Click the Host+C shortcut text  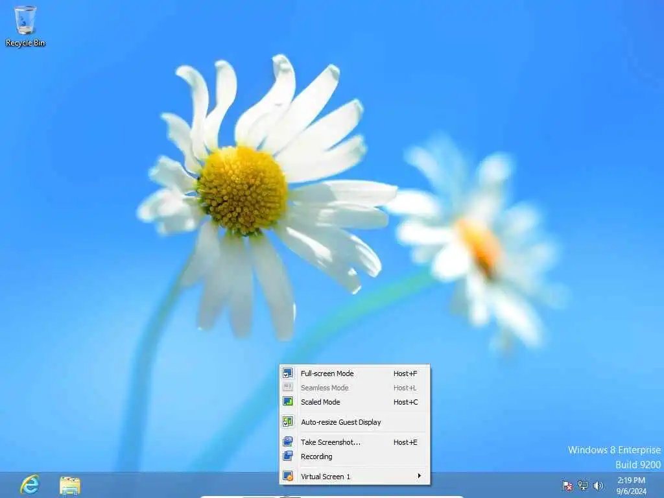pos(406,402)
